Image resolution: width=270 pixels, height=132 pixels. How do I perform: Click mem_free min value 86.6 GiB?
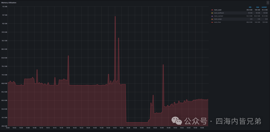click(249, 22)
